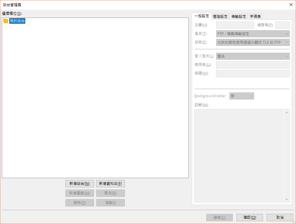Focus the 使用者 username field
The height and width of the screenshot is (224, 296).
point(253,65)
